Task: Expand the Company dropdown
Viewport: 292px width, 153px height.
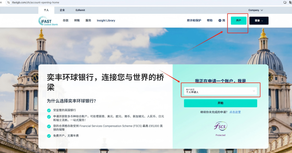Action: [x=255, y=10]
